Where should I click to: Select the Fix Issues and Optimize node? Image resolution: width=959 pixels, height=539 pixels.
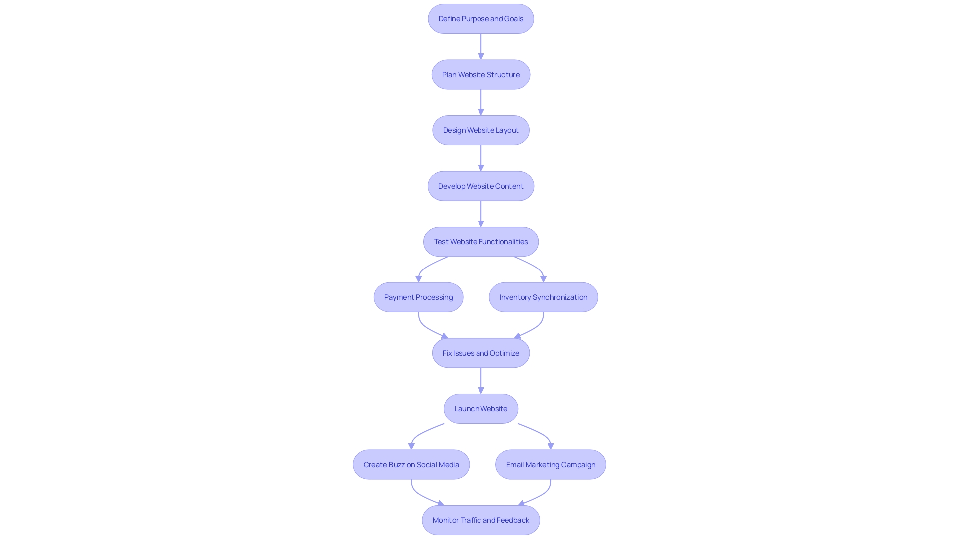click(481, 353)
